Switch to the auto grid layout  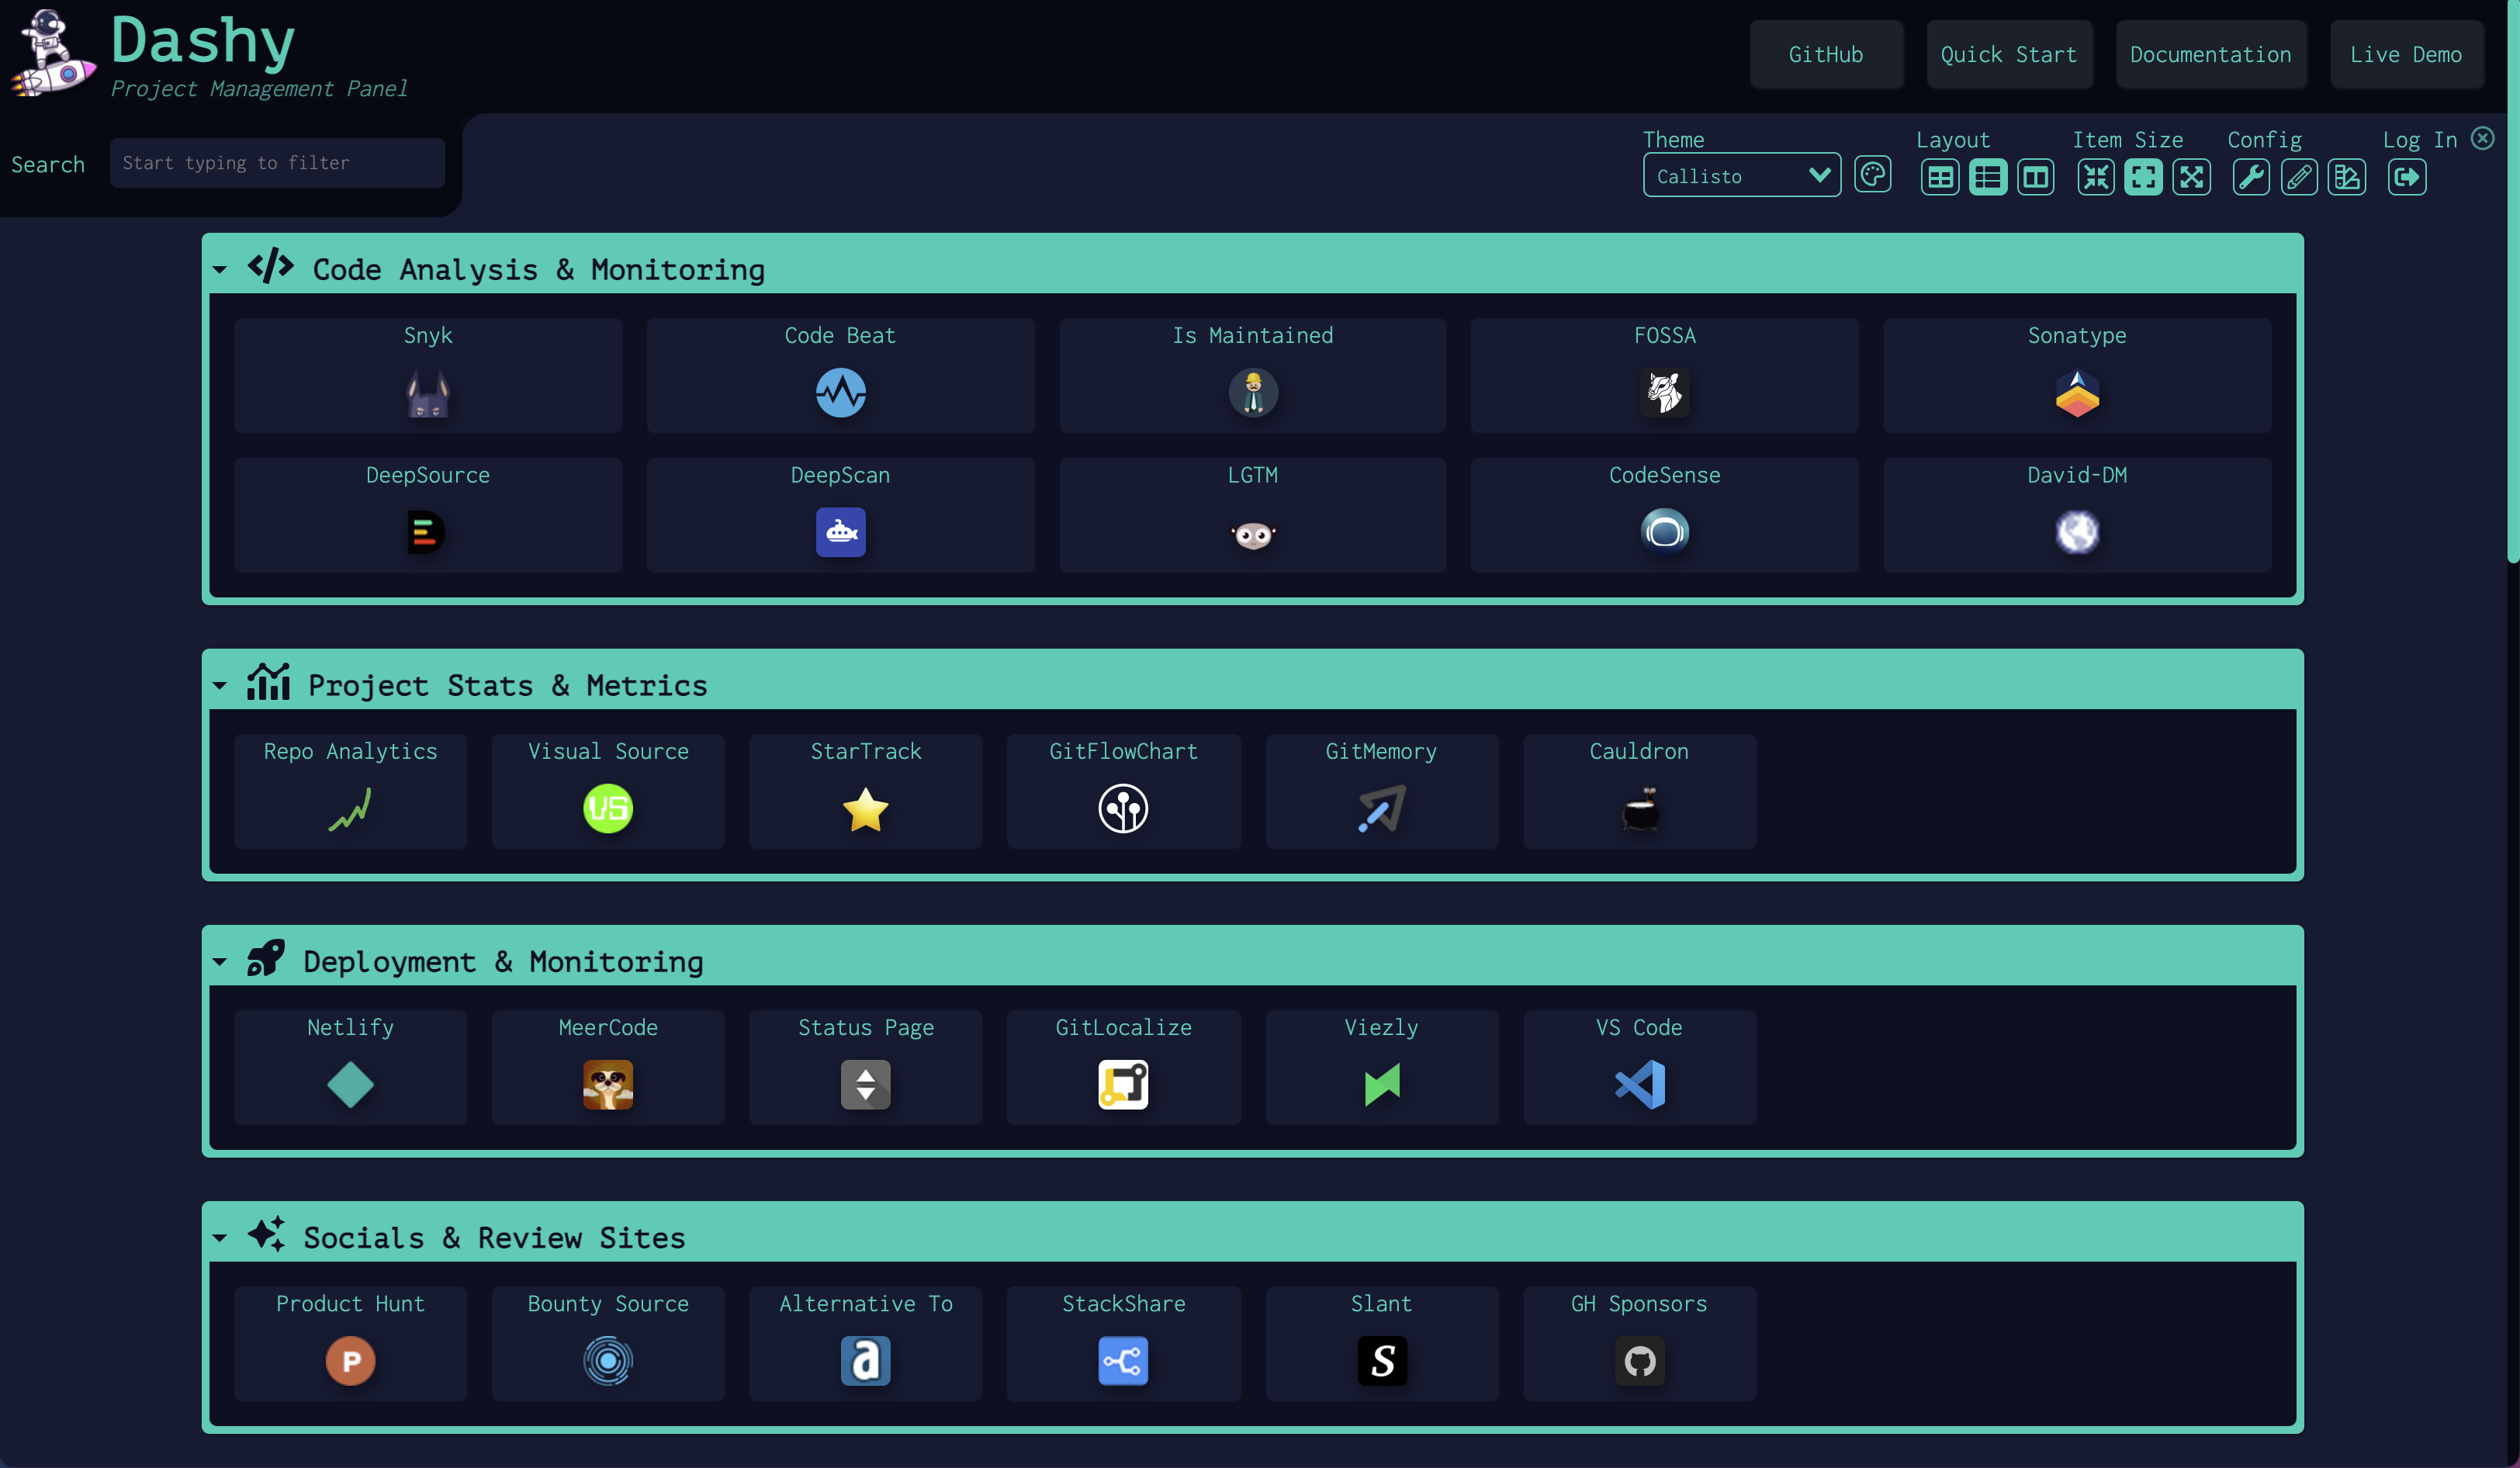[1939, 178]
